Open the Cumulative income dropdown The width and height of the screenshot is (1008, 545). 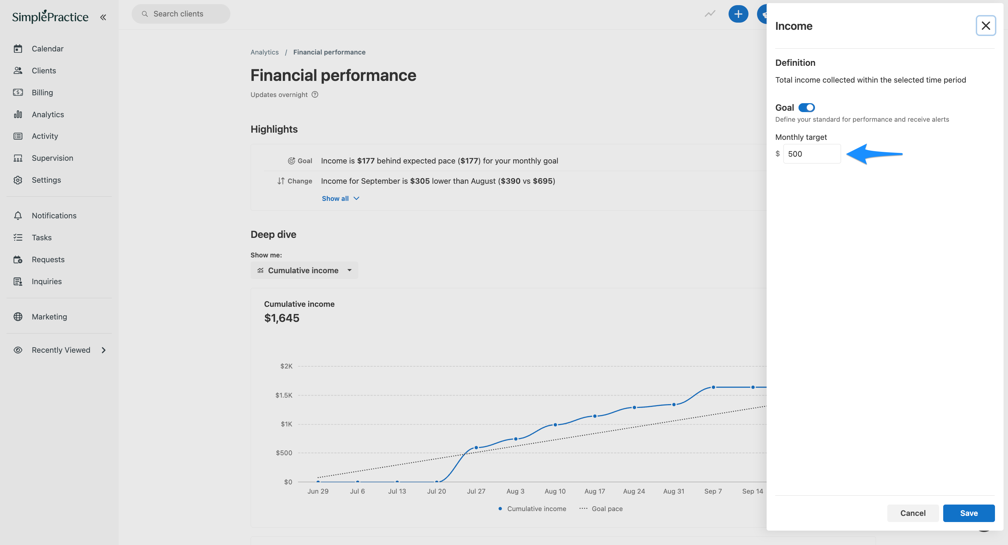click(304, 270)
